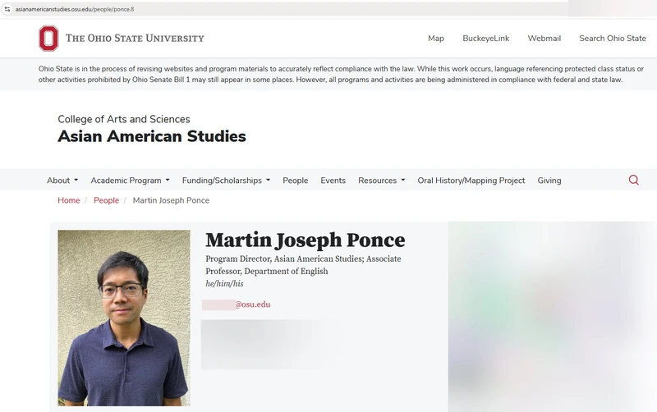Screen dimensions: 657x412
Task: Click The Ohio State University wordmark
Action: (135, 38)
